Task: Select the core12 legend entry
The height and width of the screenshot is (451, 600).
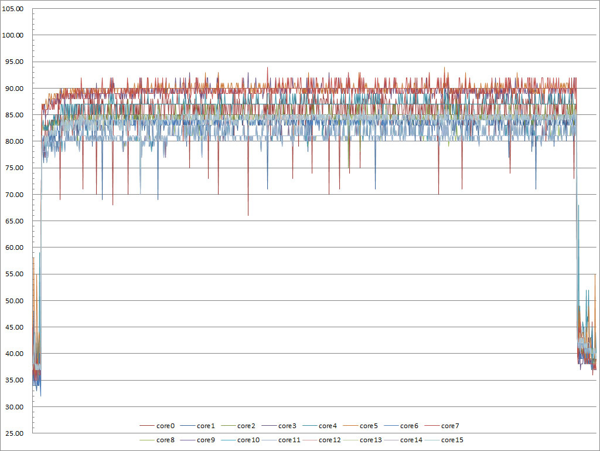Action: point(322,440)
